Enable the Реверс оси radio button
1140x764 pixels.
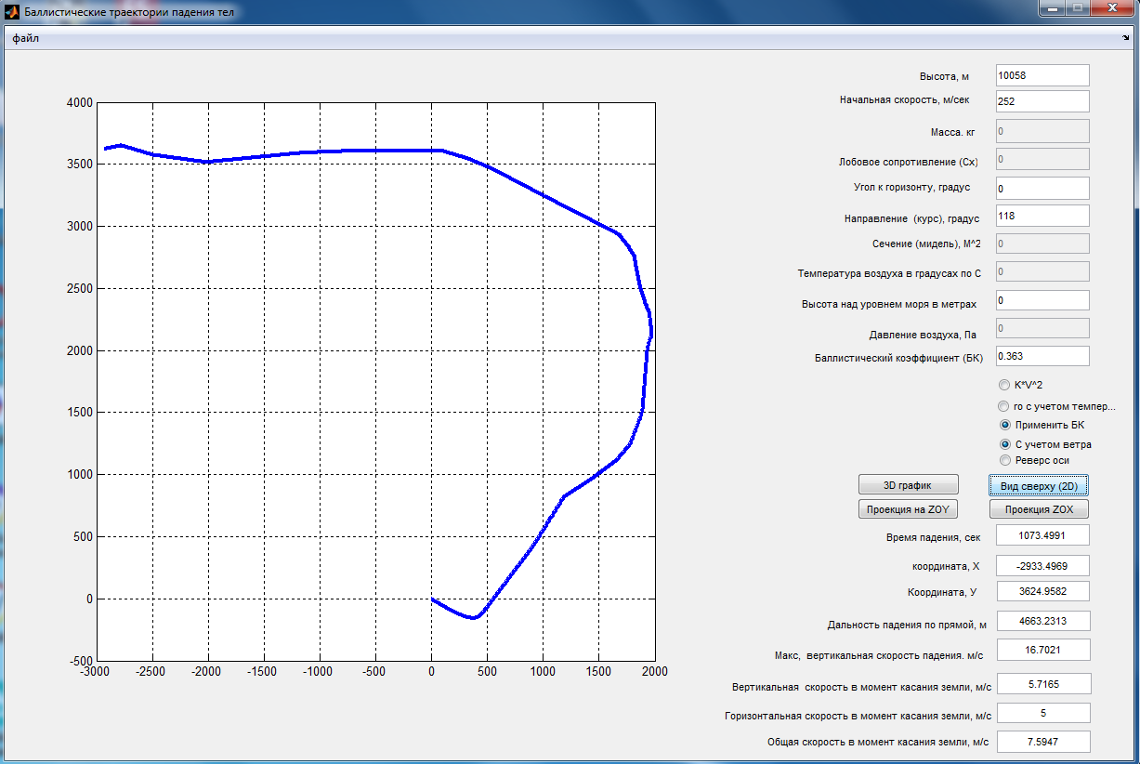pos(1003,460)
